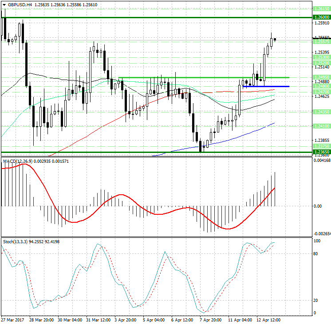Image resolution: width=331 pixels, height=325 pixels.
Task: Click the 1.24950 price level tag
Action: tap(321, 77)
